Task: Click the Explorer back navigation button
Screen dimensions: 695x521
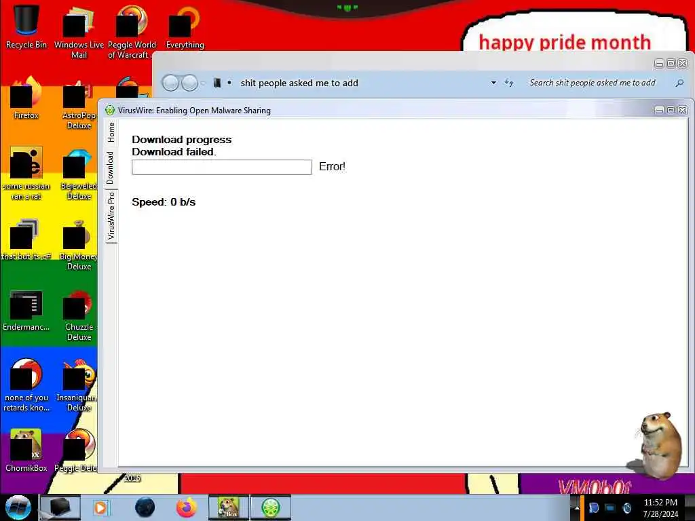Action: tap(170, 83)
